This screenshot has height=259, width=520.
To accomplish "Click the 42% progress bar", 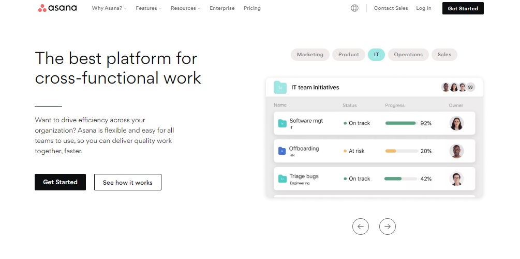I will (x=400, y=179).
